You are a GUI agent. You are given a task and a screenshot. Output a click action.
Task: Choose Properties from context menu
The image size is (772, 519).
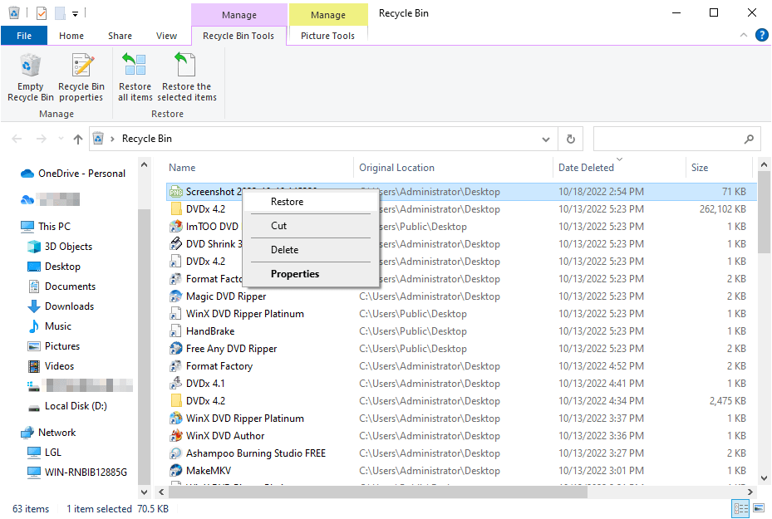pyautogui.click(x=311, y=274)
